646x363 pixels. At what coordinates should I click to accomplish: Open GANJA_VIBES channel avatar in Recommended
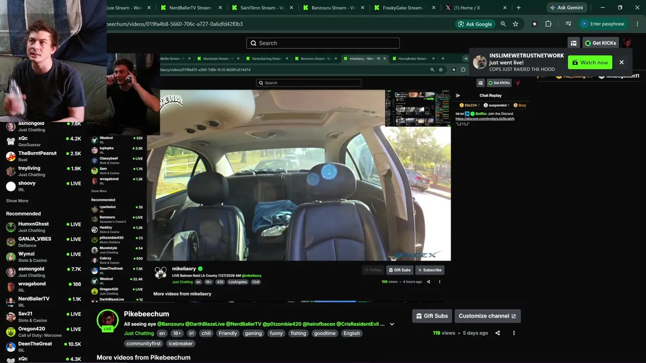coord(11,242)
